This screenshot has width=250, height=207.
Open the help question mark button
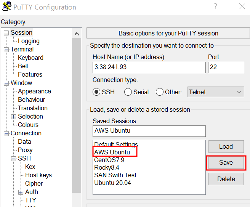215,6
